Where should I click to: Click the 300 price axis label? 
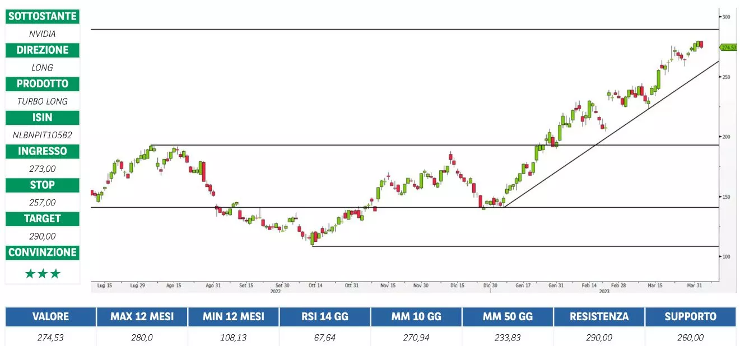pyautogui.click(x=726, y=17)
